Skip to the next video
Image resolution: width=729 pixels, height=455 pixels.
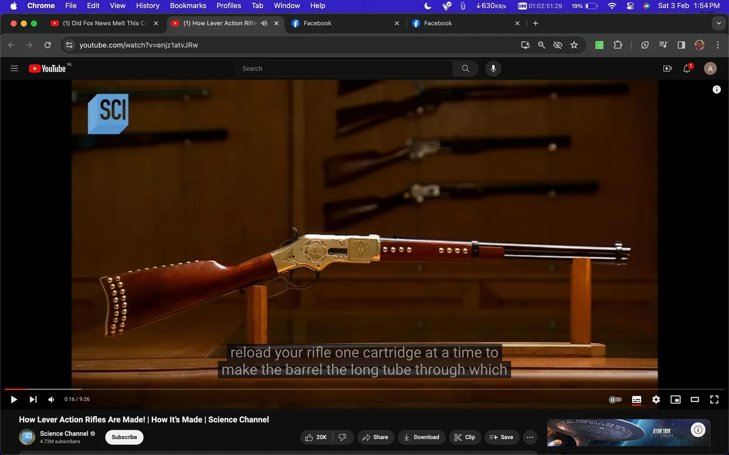[33, 400]
